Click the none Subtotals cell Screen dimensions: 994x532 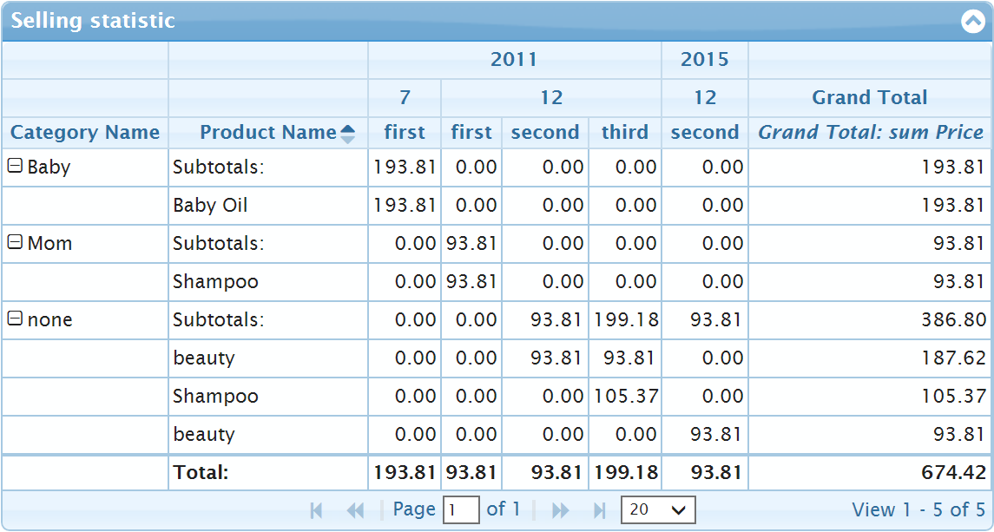(268, 319)
